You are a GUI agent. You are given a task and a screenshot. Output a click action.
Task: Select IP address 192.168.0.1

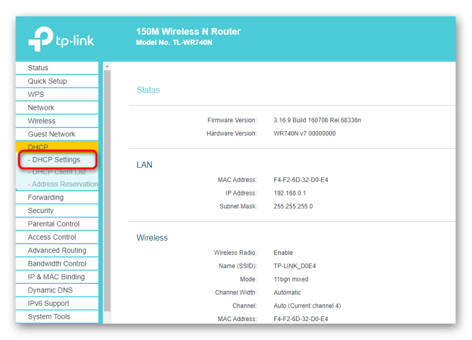click(x=290, y=193)
